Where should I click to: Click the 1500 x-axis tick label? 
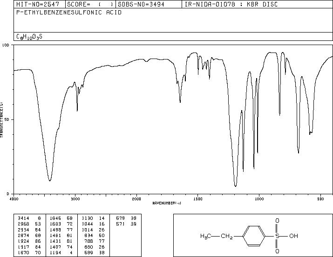(198, 199)
